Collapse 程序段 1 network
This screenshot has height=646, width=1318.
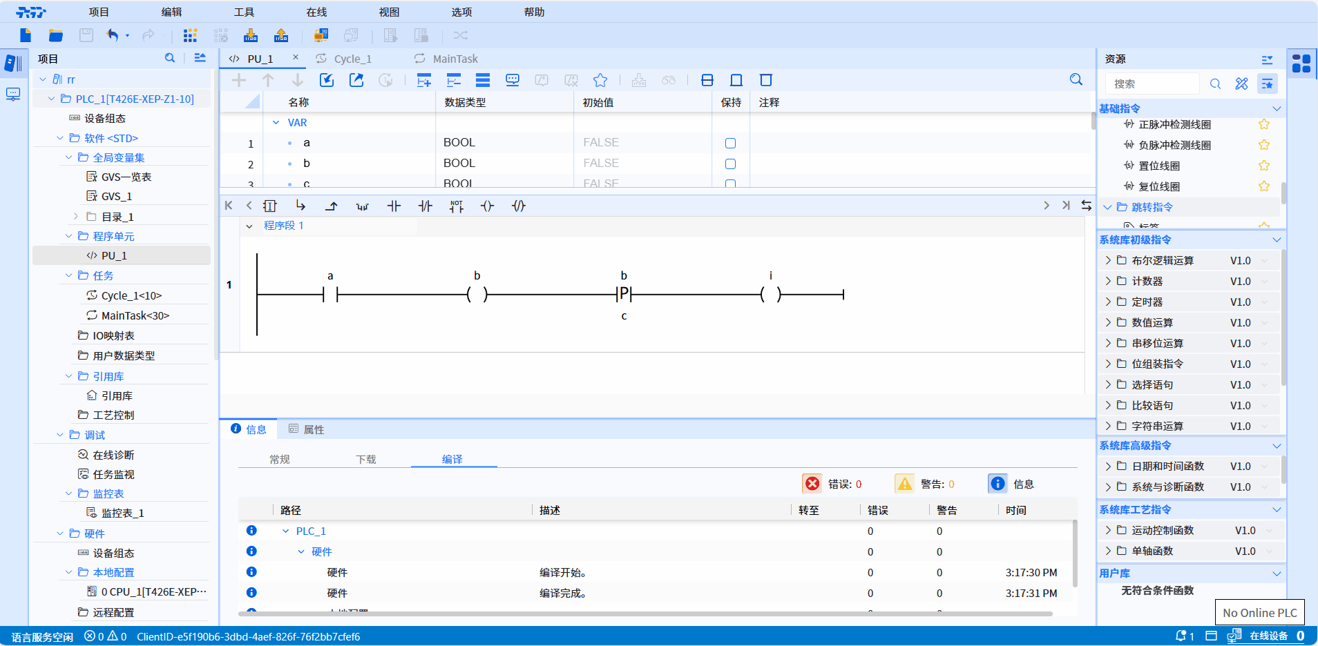point(249,226)
